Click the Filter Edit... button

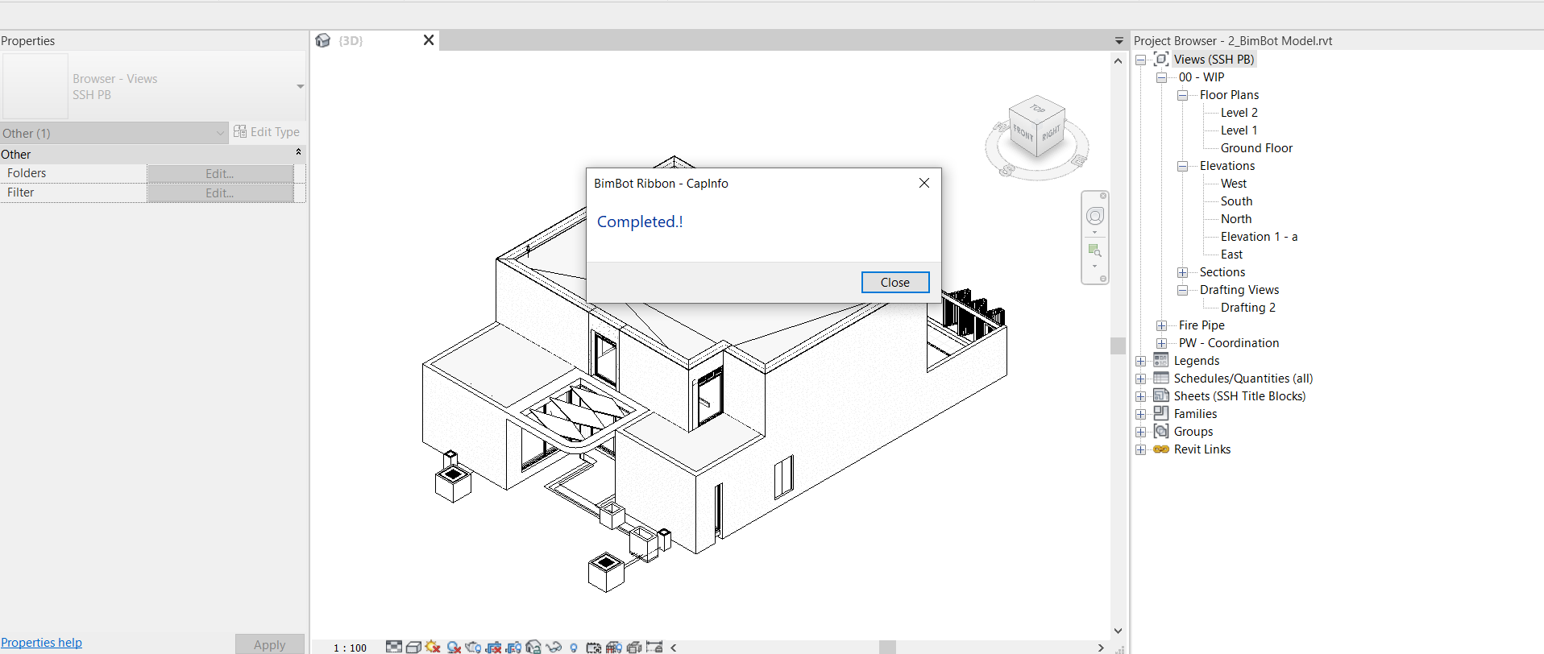(220, 192)
